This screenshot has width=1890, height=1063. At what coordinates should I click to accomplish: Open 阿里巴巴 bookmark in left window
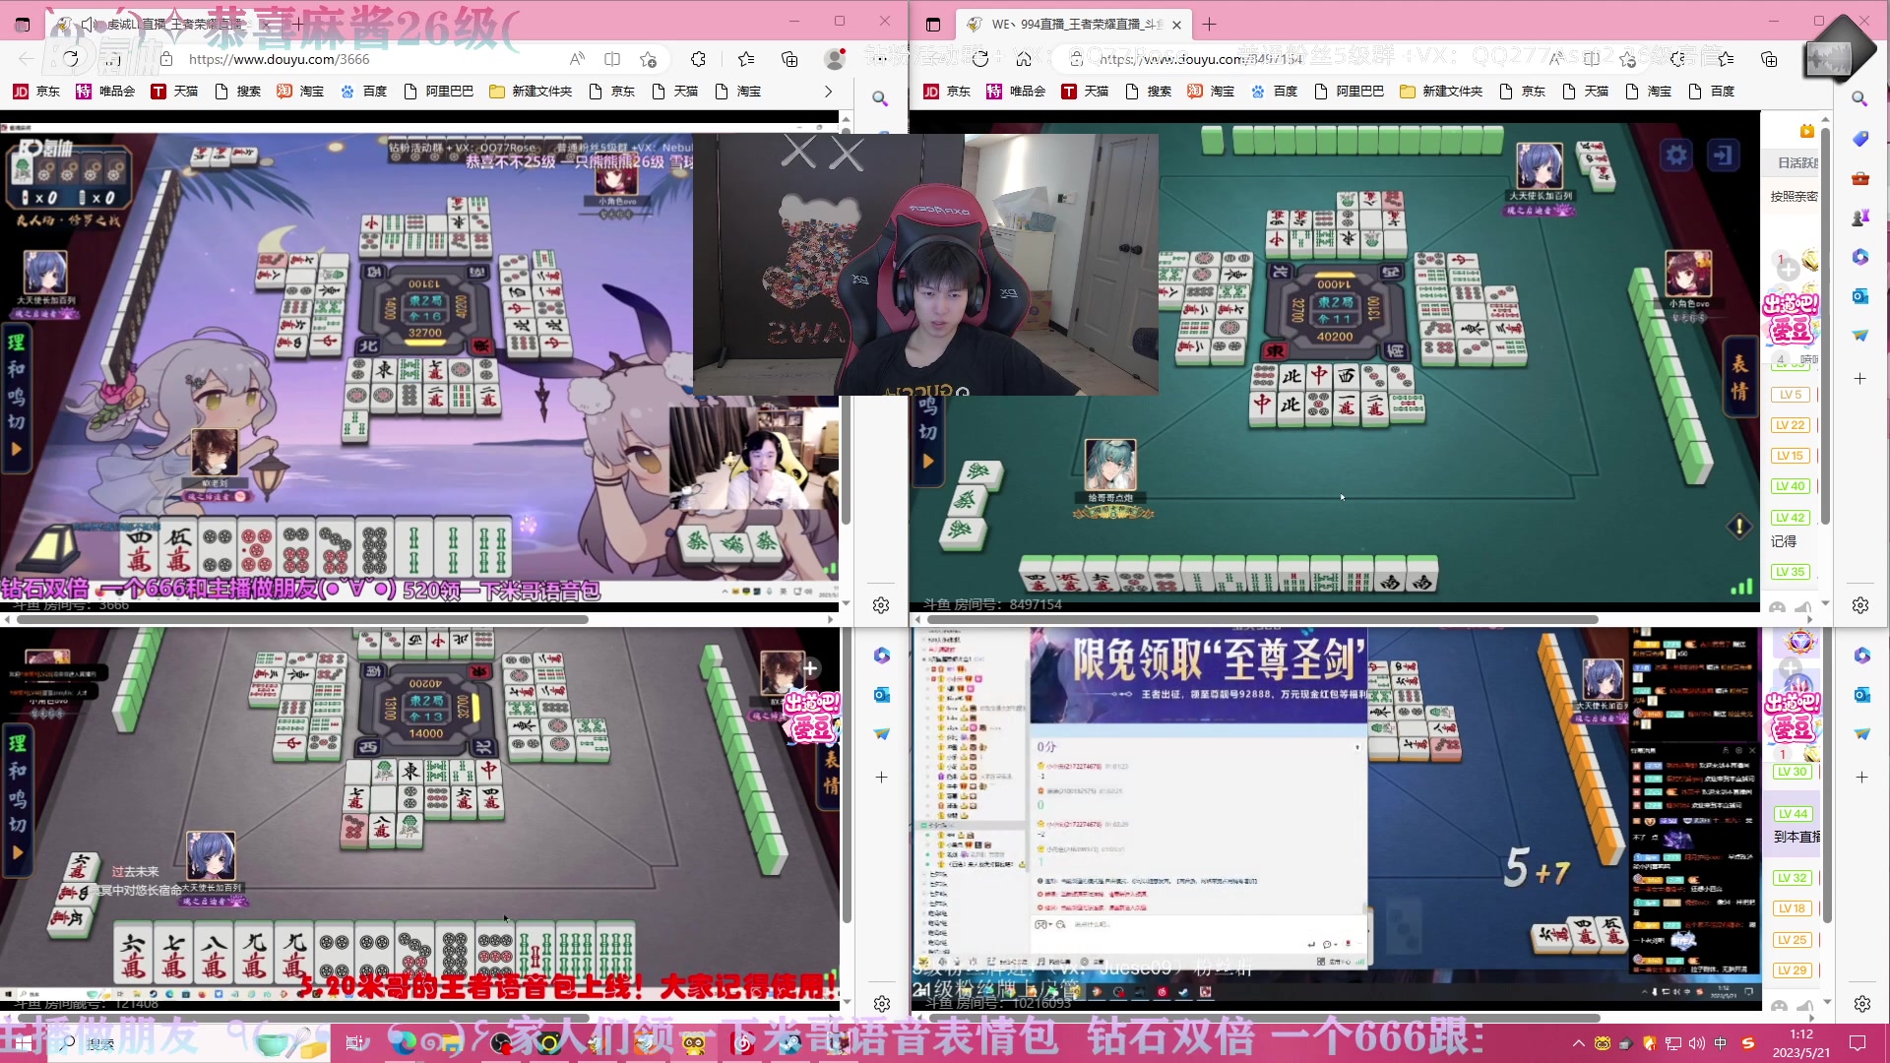(439, 91)
